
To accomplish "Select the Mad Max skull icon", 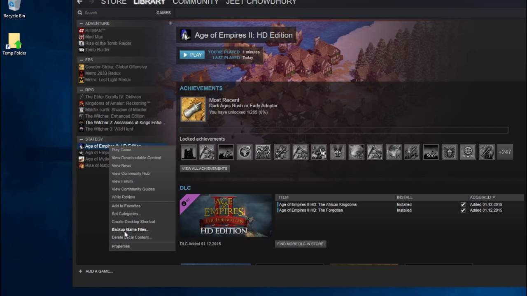I will [x=82, y=37].
